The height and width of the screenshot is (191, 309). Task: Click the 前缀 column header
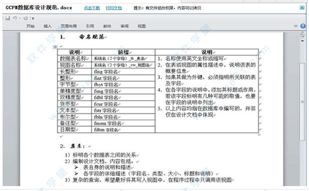[124, 52]
